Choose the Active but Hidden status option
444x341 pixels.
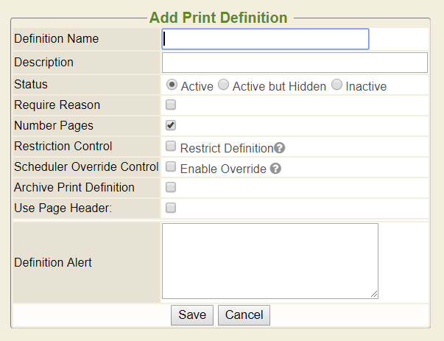[x=224, y=85]
